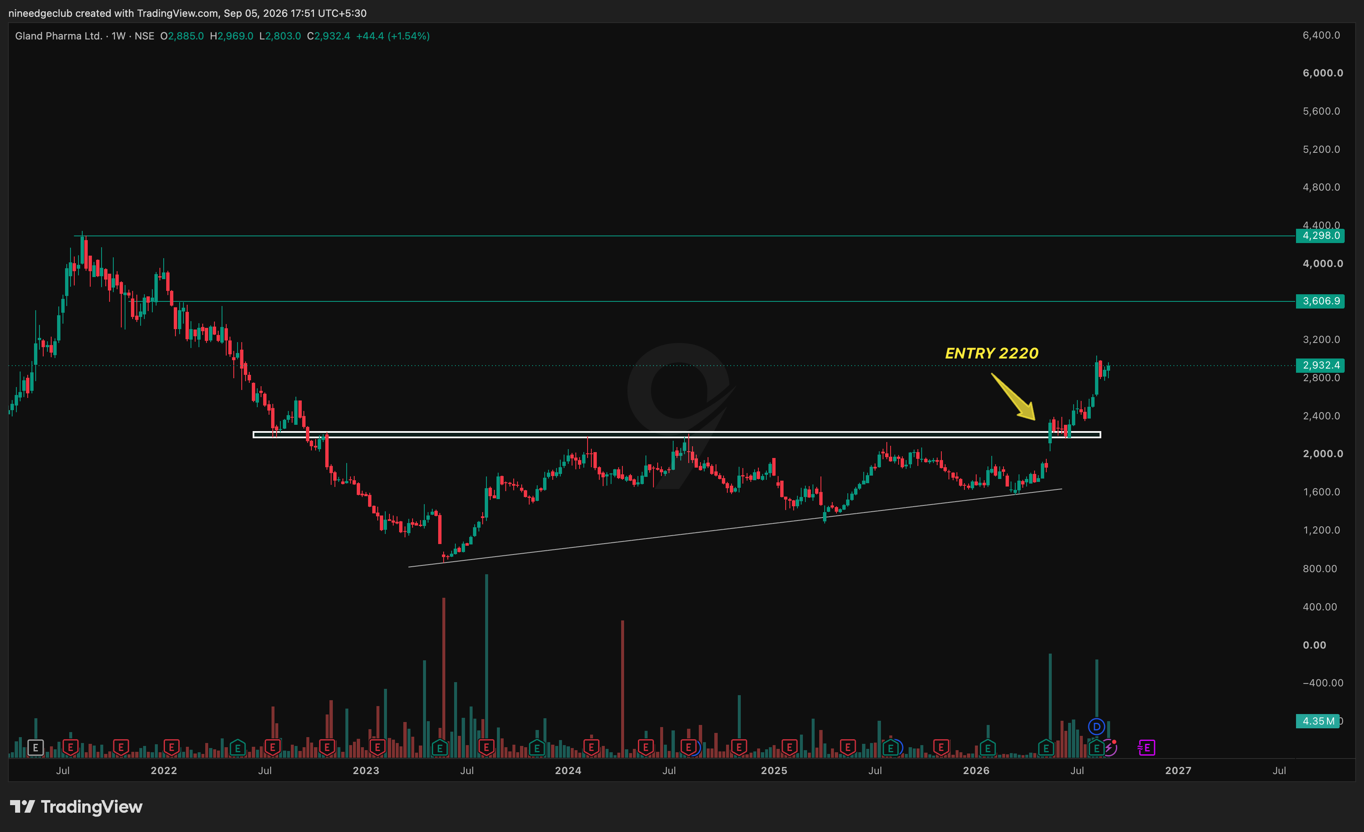The image size is (1364, 832).
Task: Click the nineedgeclub created with TradingView.com caption
Action: pyautogui.click(x=187, y=13)
